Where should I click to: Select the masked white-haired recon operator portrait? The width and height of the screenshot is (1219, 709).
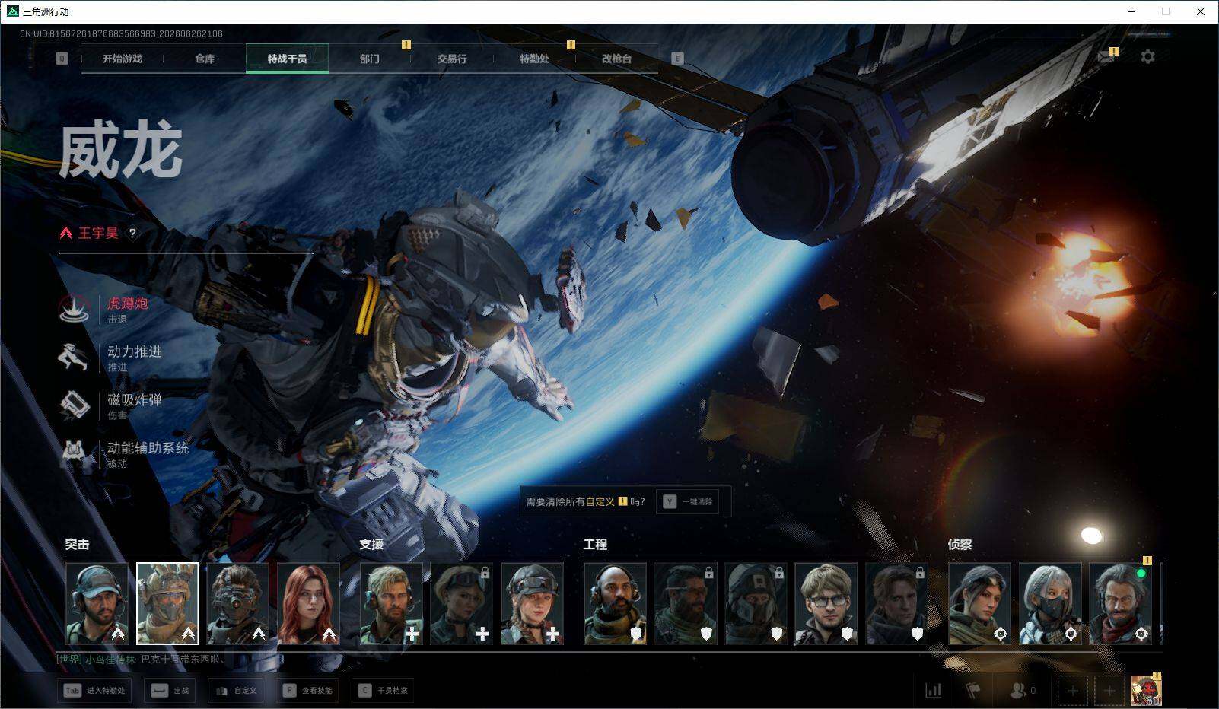(1050, 604)
